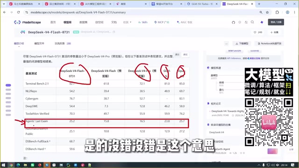Bookmark this page with the star icon
299x168 pixels.
267,12
